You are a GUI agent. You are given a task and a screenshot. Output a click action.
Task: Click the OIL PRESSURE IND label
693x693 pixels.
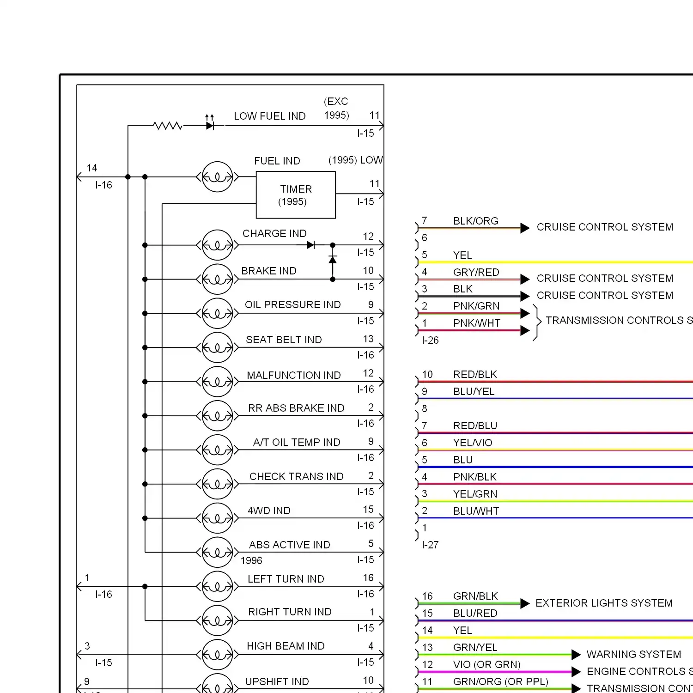(293, 304)
